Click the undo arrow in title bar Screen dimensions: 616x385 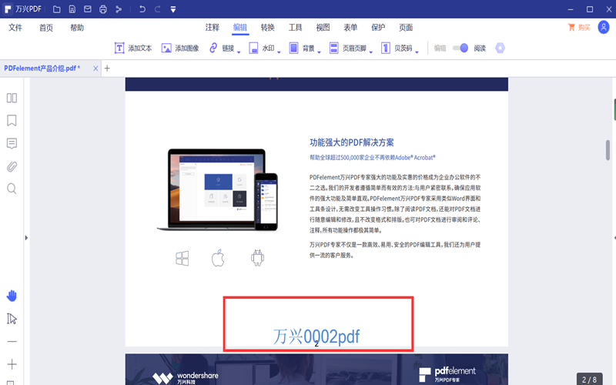pyautogui.click(x=142, y=9)
